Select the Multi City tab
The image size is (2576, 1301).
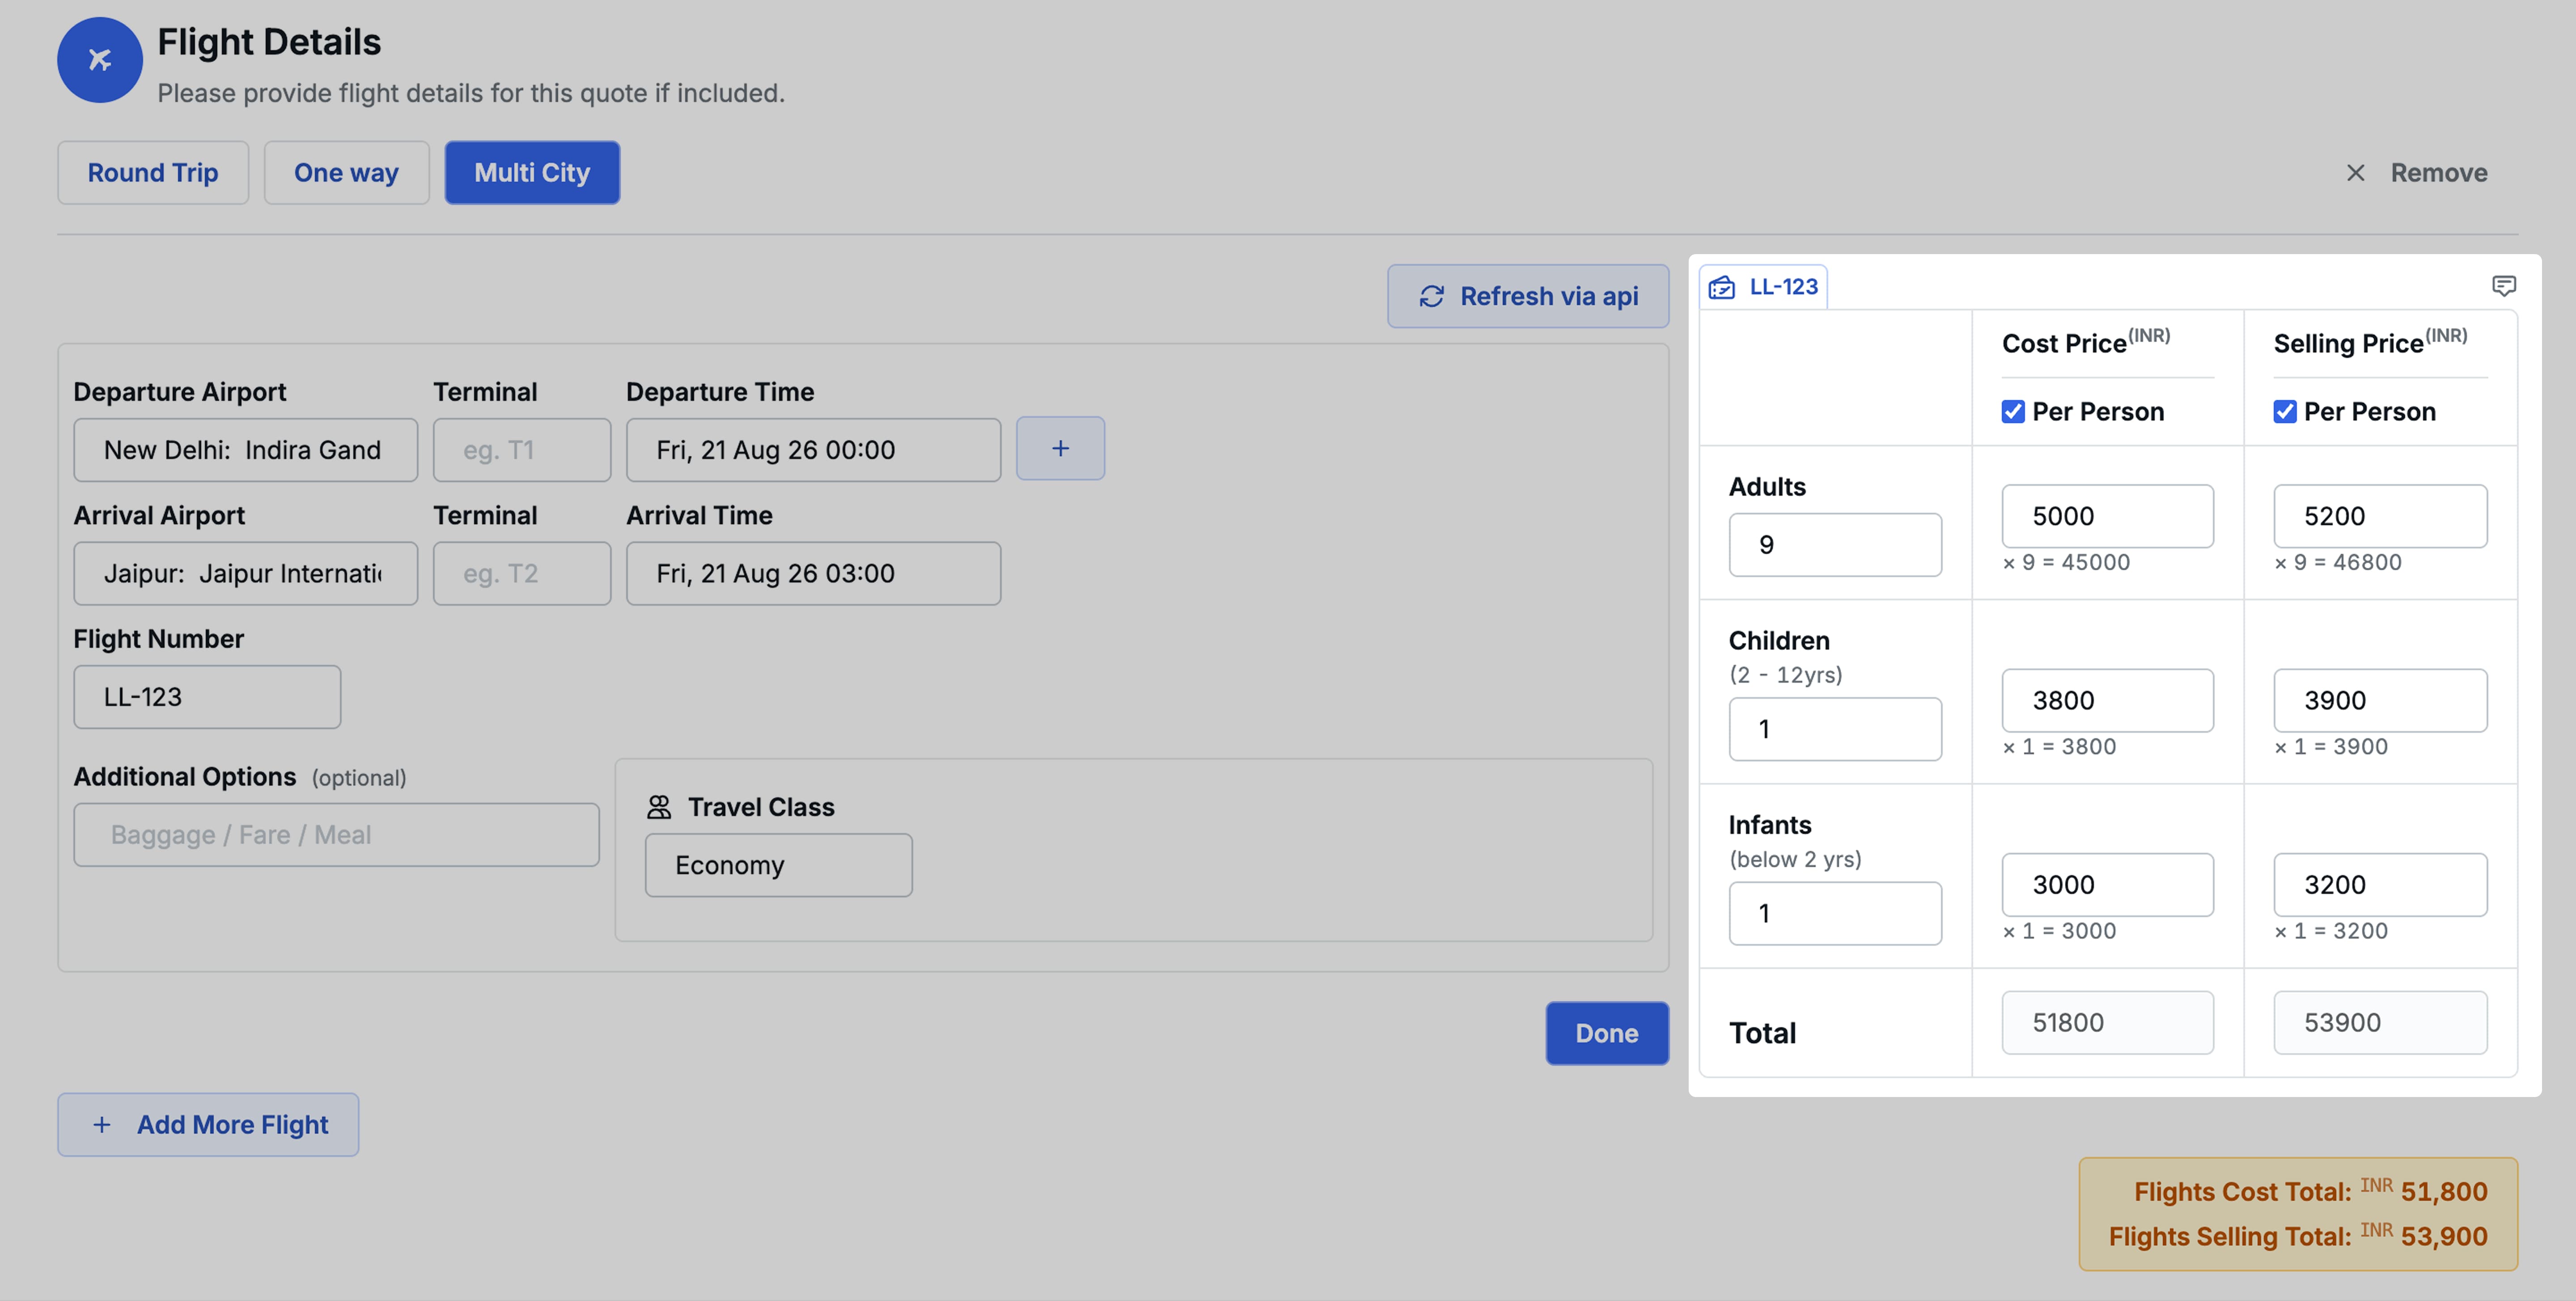pyautogui.click(x=533, y=173)
